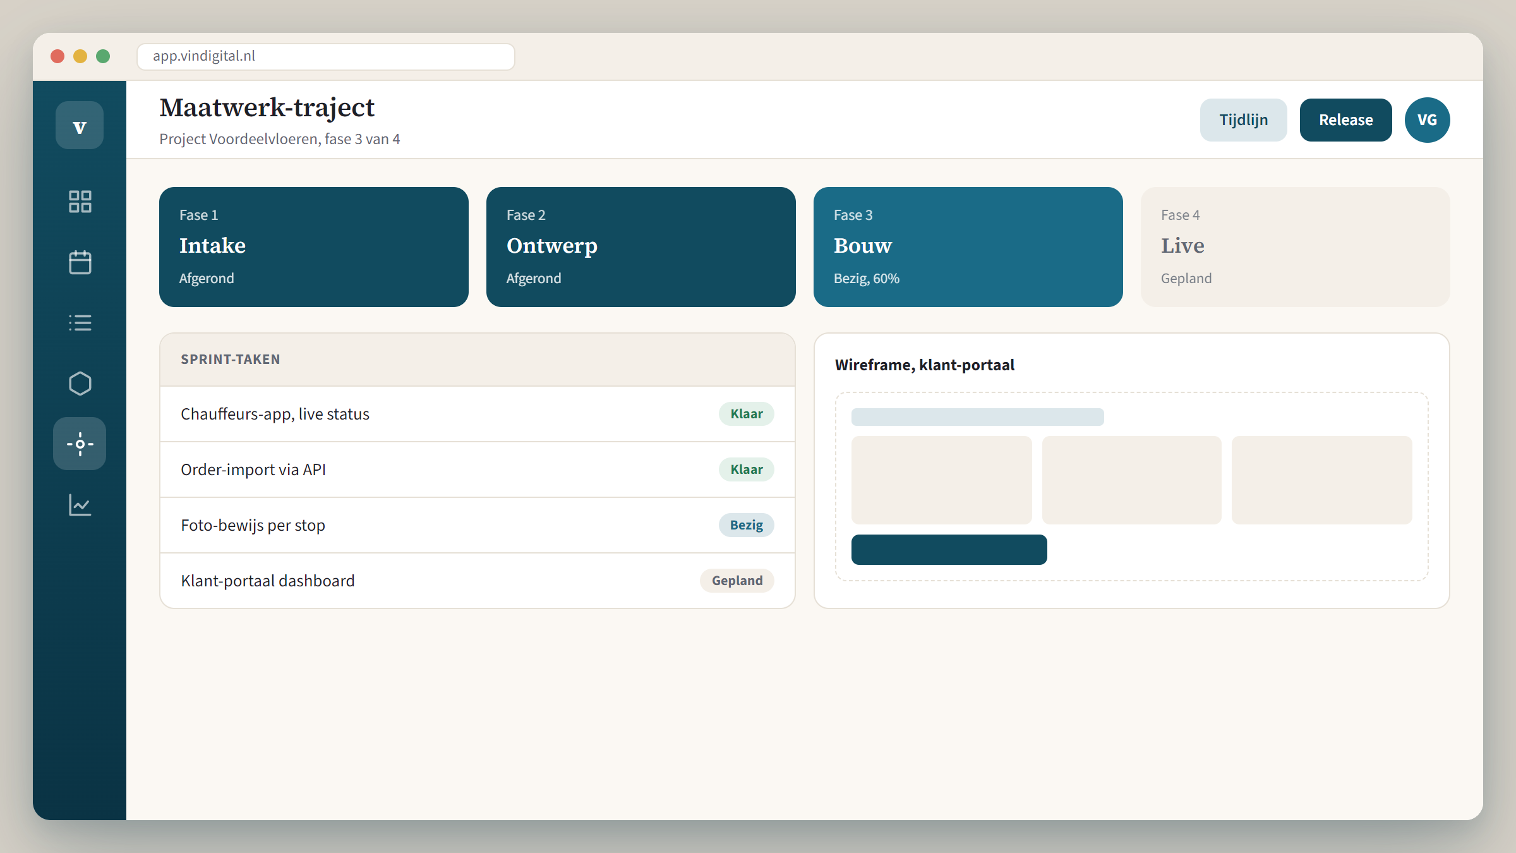
Task: Click the green maximize window dot
Action: 103,56
